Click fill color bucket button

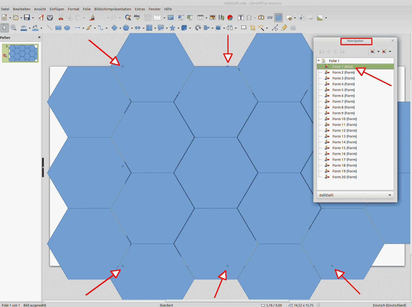pos(35,28)
